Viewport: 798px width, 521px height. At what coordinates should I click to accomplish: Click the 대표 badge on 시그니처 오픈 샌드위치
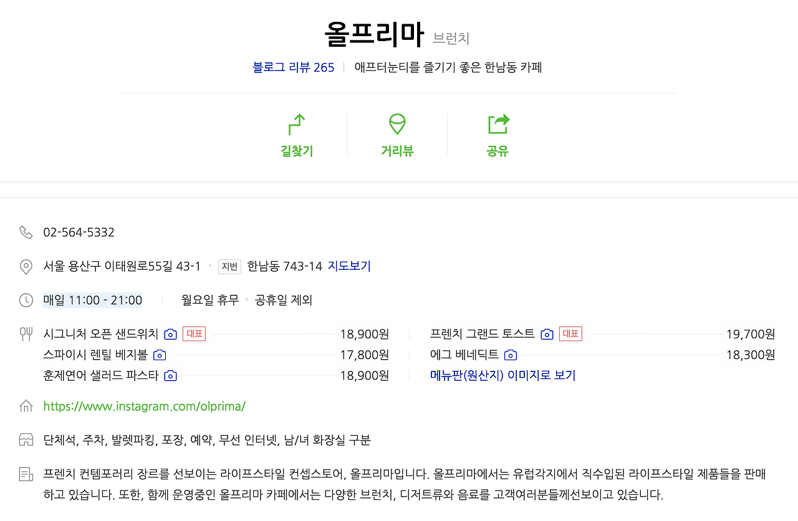(x=194, y=333)
